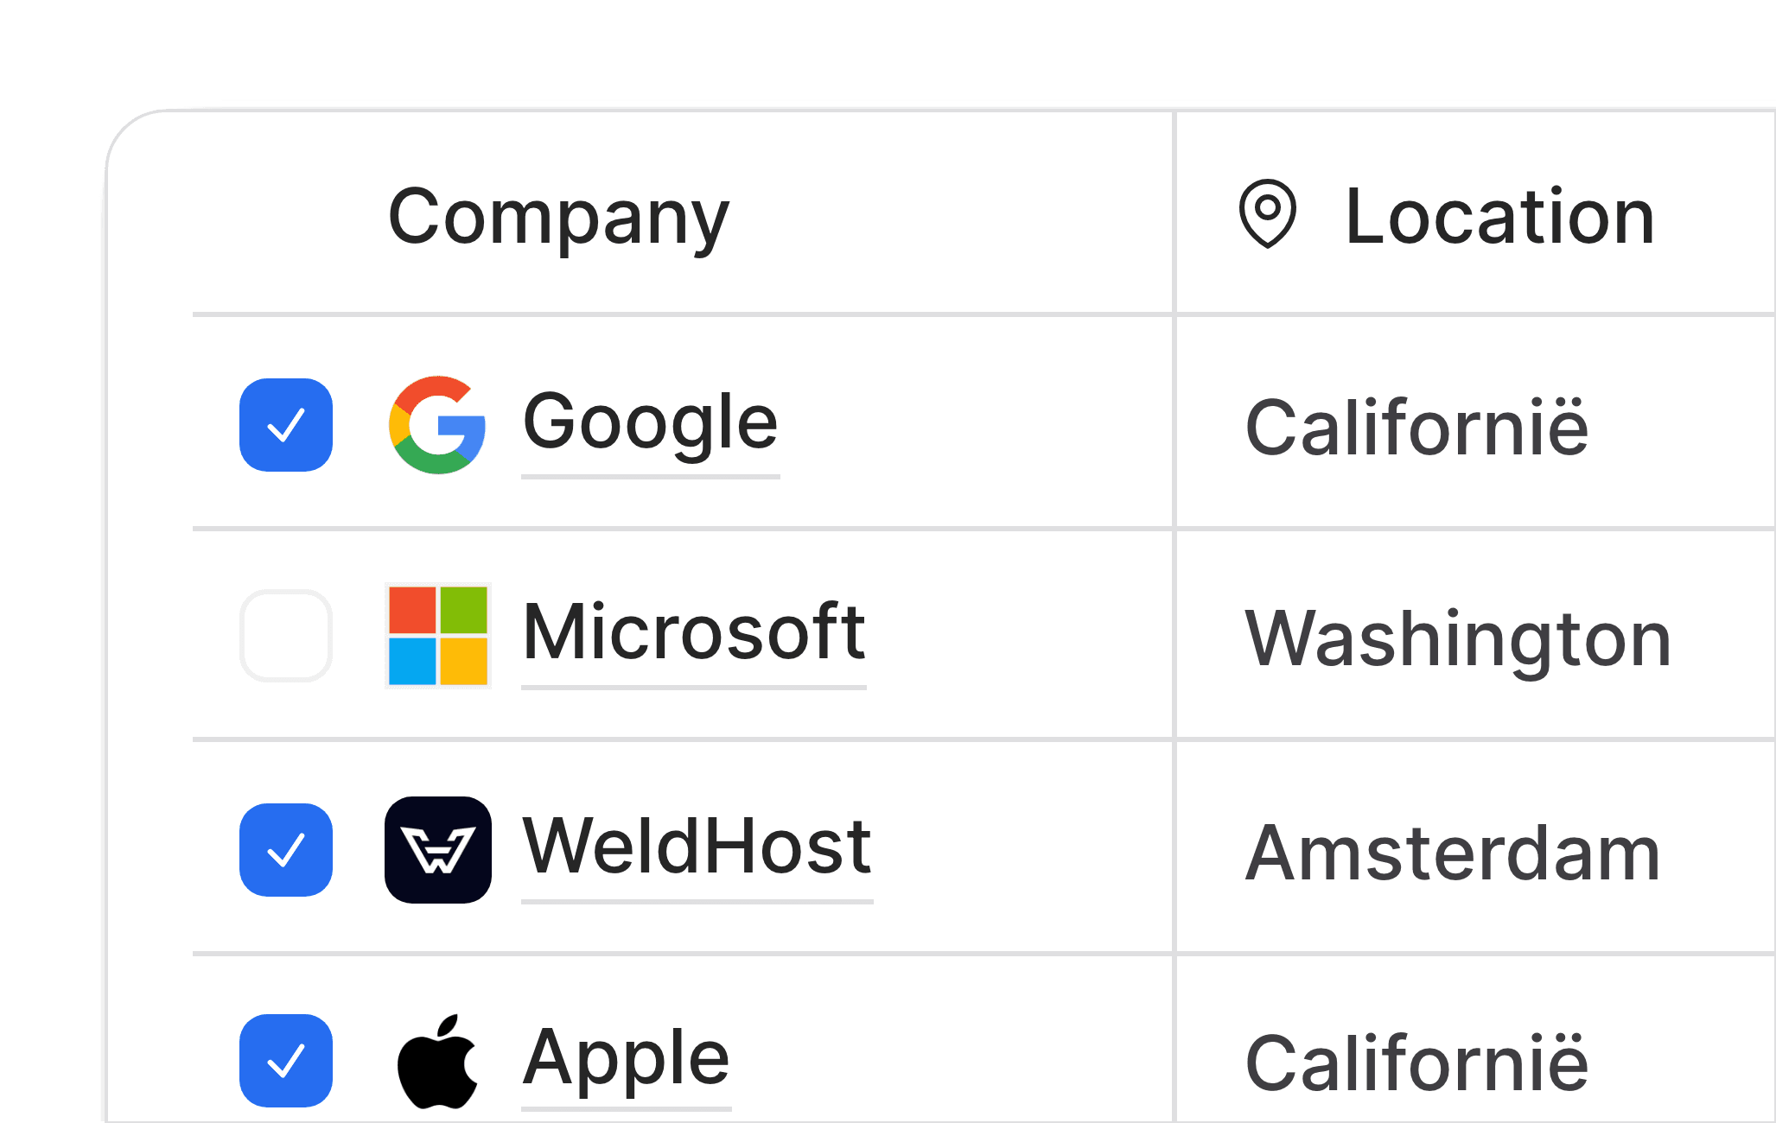The width and height of the screenshot is (1776, 1123).
Task: Uncheck the WeldHost row checkbox
Action: [286, 850]
